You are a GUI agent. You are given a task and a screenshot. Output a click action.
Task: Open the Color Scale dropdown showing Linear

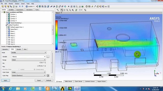click(x=29, y=72)
